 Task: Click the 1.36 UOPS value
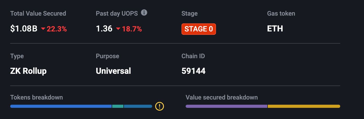click(104, 29)
